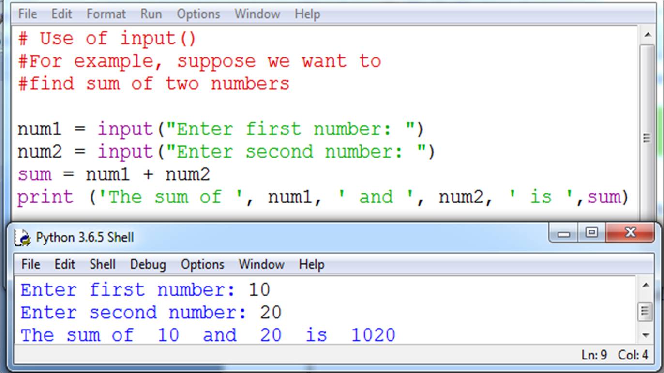Click the comment '#find sum of two numbers'
Screen dimensions: 664x373
pos(153,84)
